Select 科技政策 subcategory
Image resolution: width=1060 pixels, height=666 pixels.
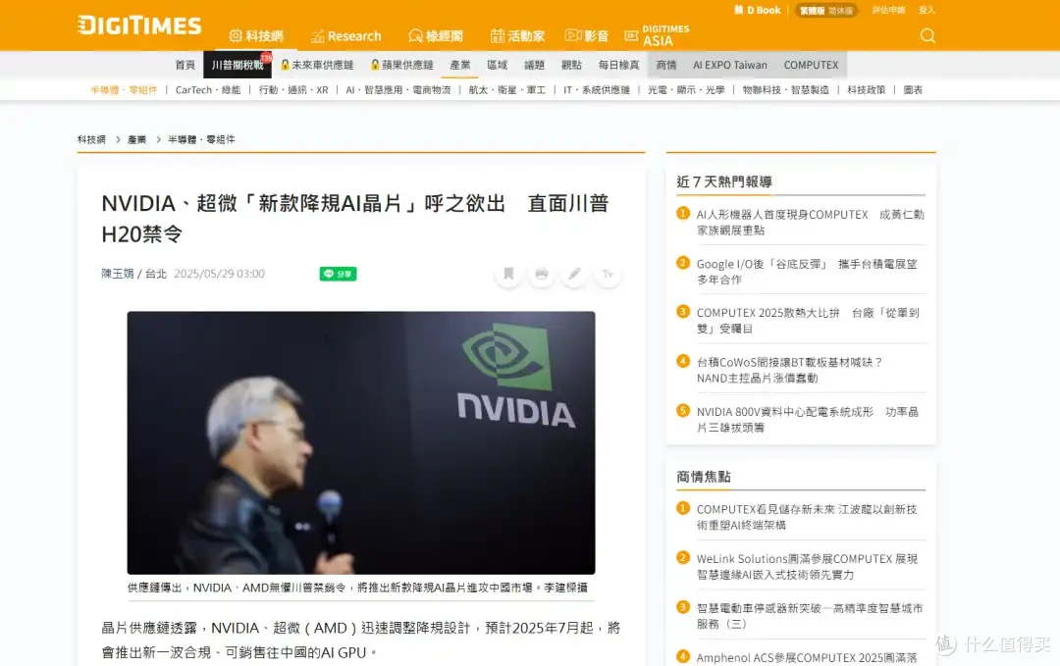866,90
